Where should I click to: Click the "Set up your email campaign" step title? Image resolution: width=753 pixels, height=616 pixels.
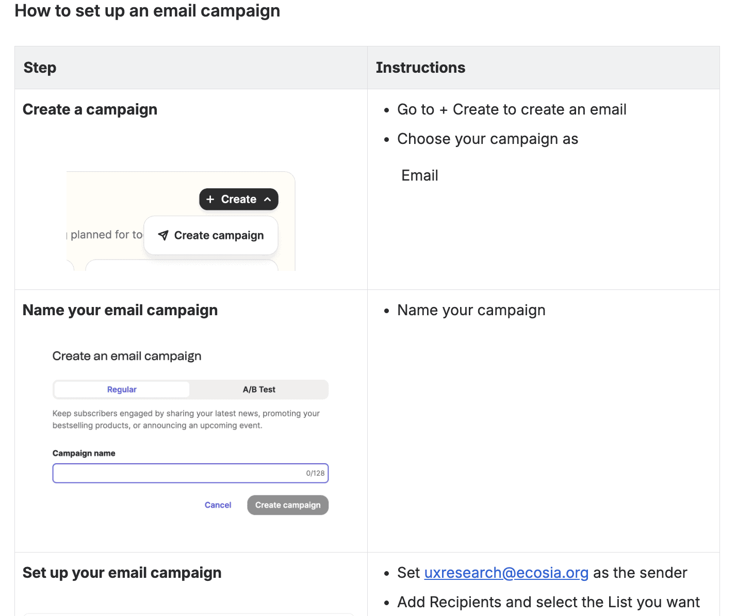click(x=122, y=573)
